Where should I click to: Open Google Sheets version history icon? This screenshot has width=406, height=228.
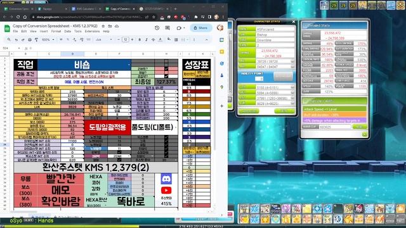(157, 28)
